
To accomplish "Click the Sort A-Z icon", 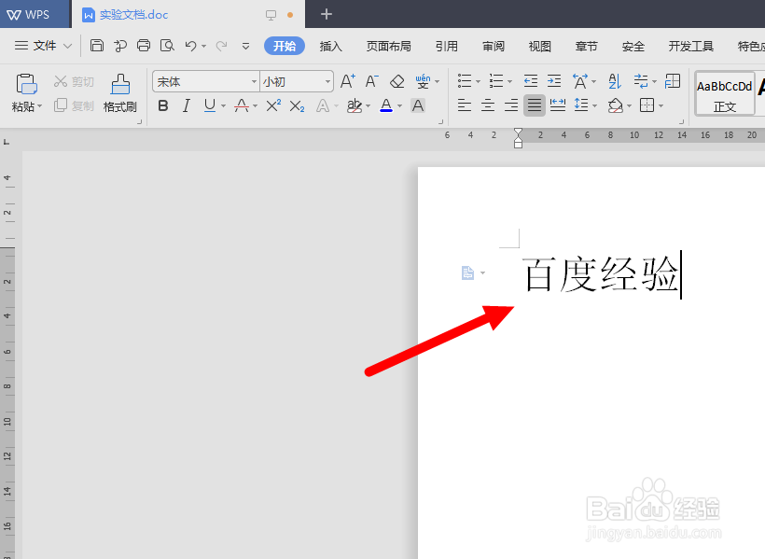I will [615, 81].
